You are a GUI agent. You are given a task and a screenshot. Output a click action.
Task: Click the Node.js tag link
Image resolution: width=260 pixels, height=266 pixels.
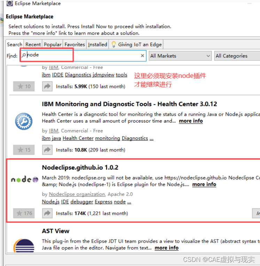[x=50, y=202]
